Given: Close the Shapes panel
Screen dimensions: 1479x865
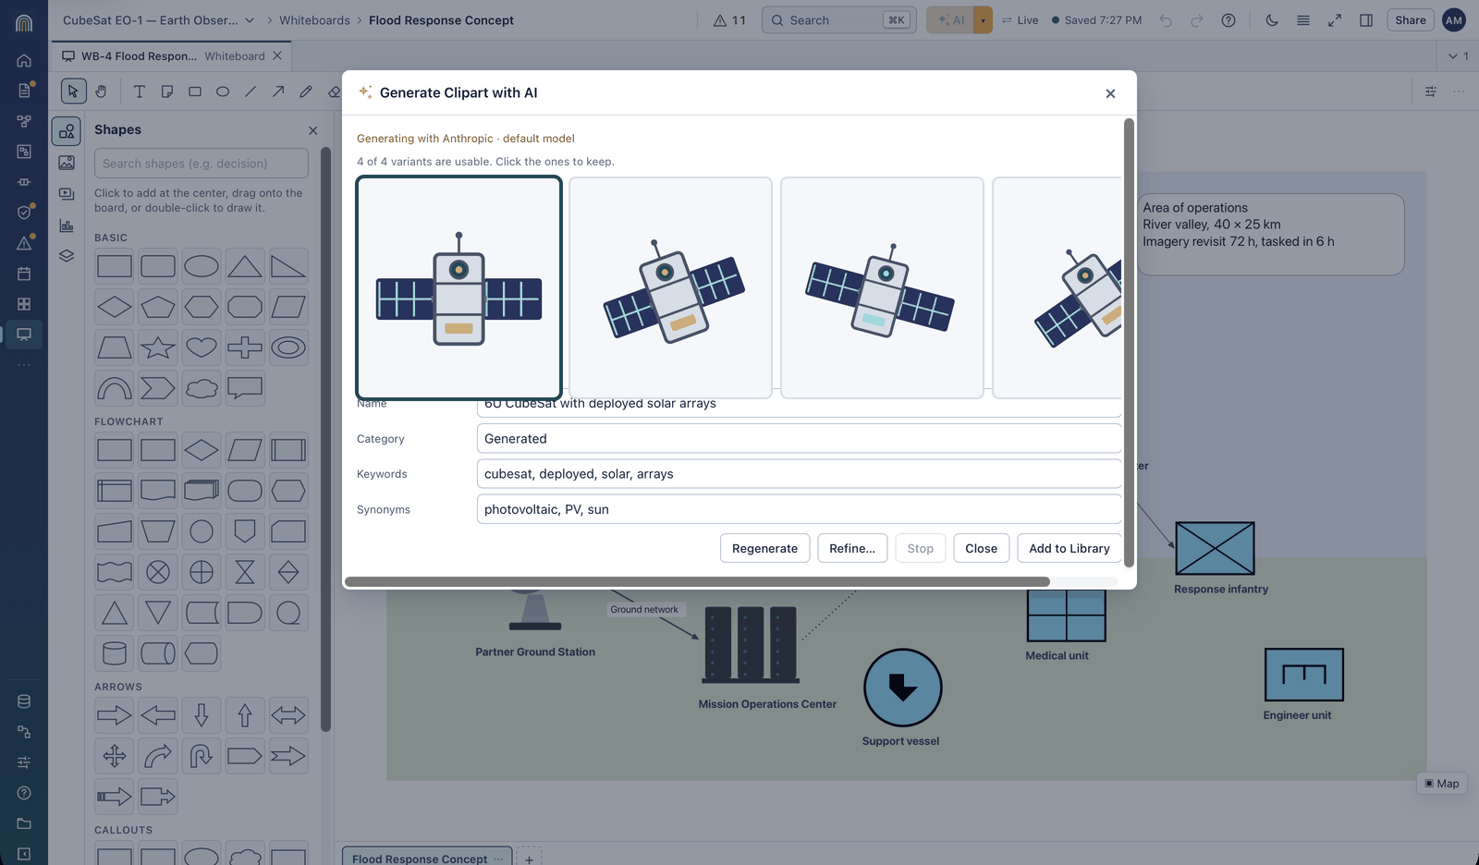Looking at the screenshot, I should click(313, 130).
